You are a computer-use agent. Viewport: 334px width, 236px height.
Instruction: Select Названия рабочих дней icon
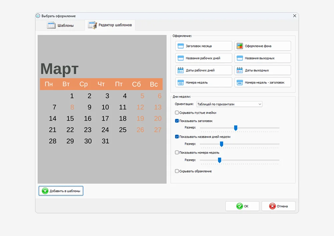click(181, 58)
